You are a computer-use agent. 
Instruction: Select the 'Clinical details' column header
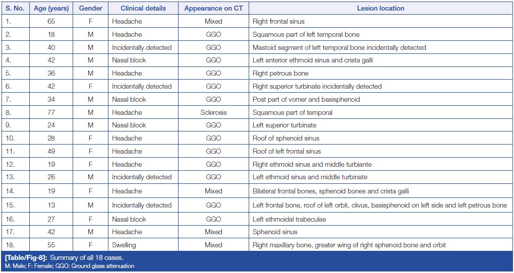coord(143,9)
